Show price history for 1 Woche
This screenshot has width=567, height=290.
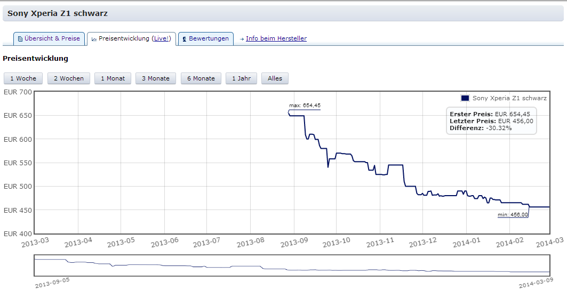coord(23,78)
